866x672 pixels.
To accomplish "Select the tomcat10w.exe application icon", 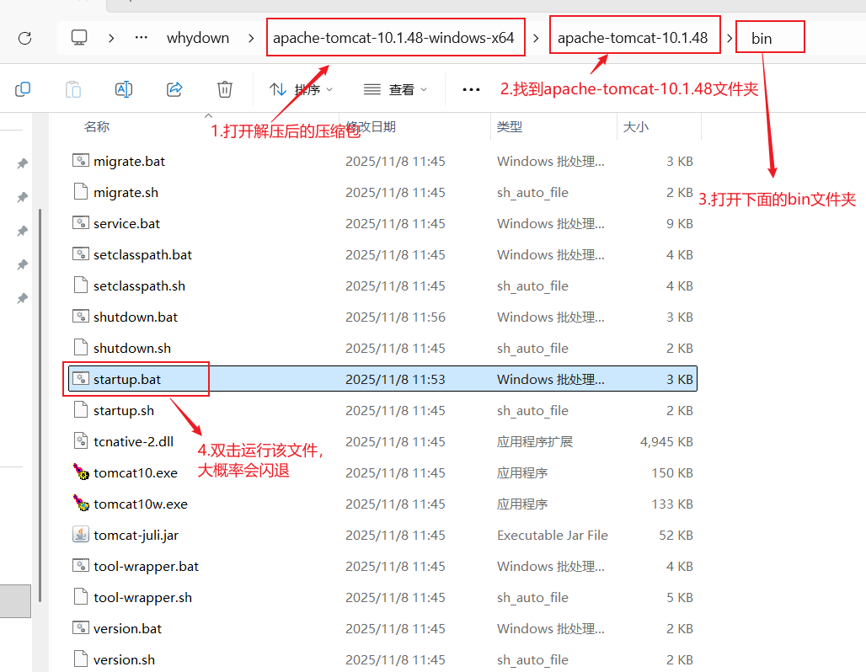I will [81, 503].
